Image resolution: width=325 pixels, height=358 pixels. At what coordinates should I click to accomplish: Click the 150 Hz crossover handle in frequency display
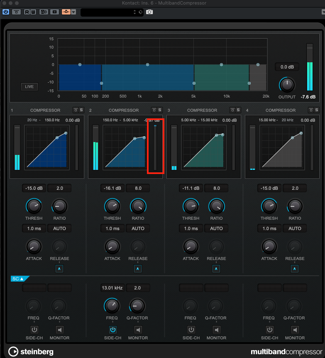pos(101,83)
